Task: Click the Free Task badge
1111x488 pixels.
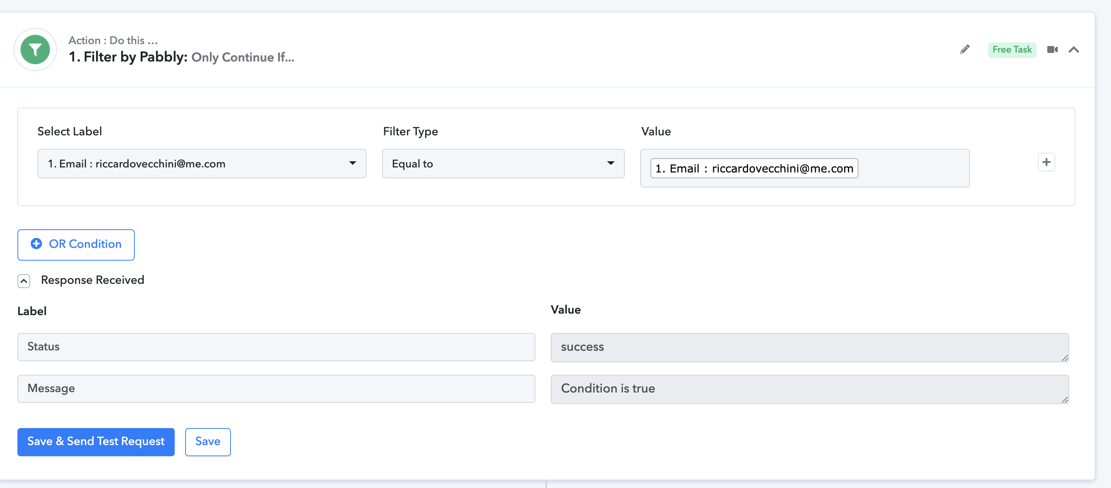Action: pyautogui.click(x=1012, y=49)
